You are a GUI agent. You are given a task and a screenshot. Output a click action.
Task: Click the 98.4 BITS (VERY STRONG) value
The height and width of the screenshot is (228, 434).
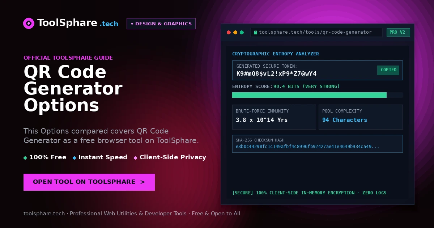(x=307, y=86)
